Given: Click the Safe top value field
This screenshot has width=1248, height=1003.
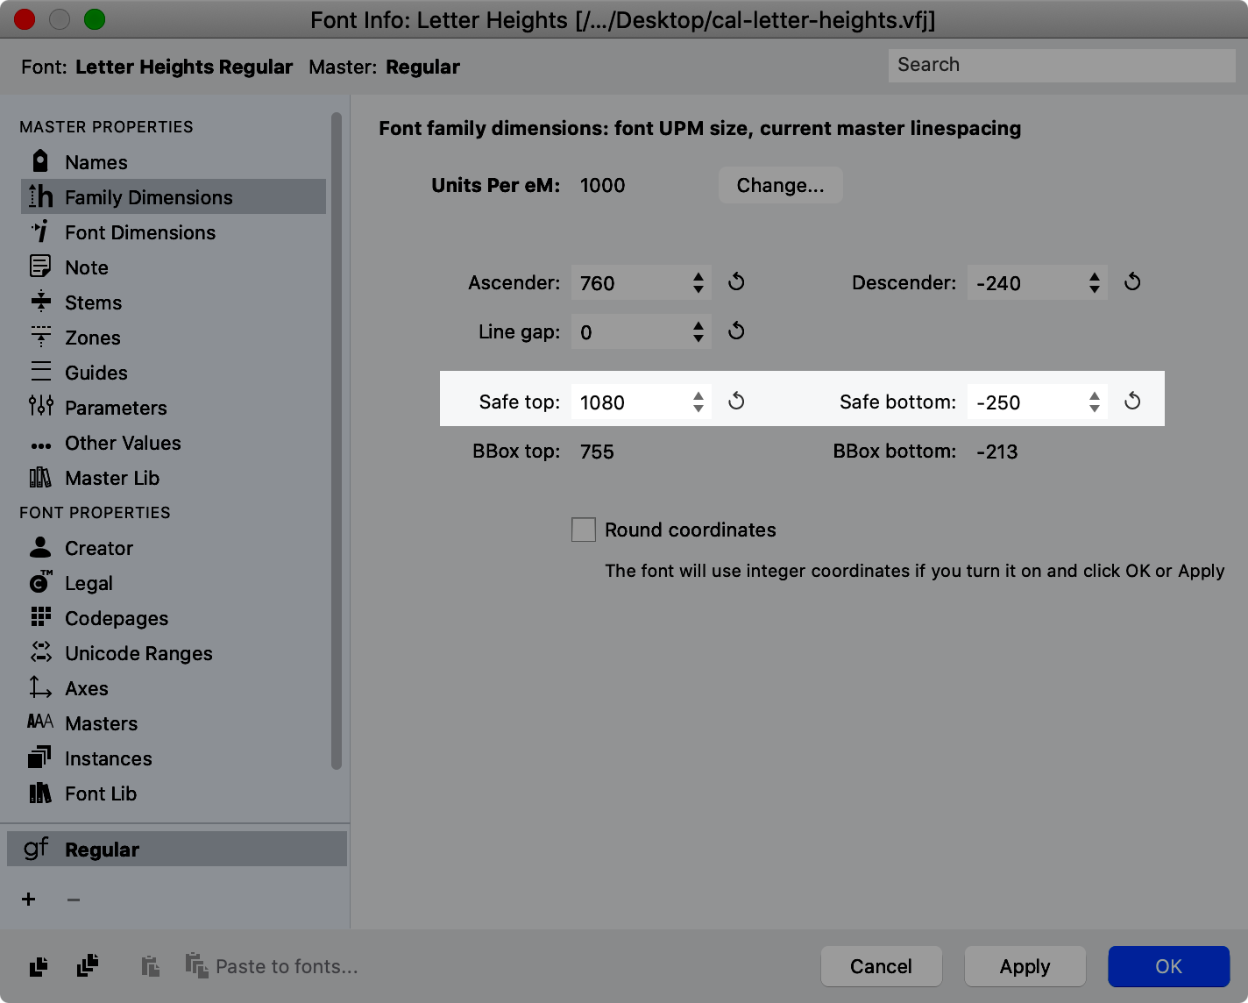Looking at the screenshot, I should click(642, 402).
